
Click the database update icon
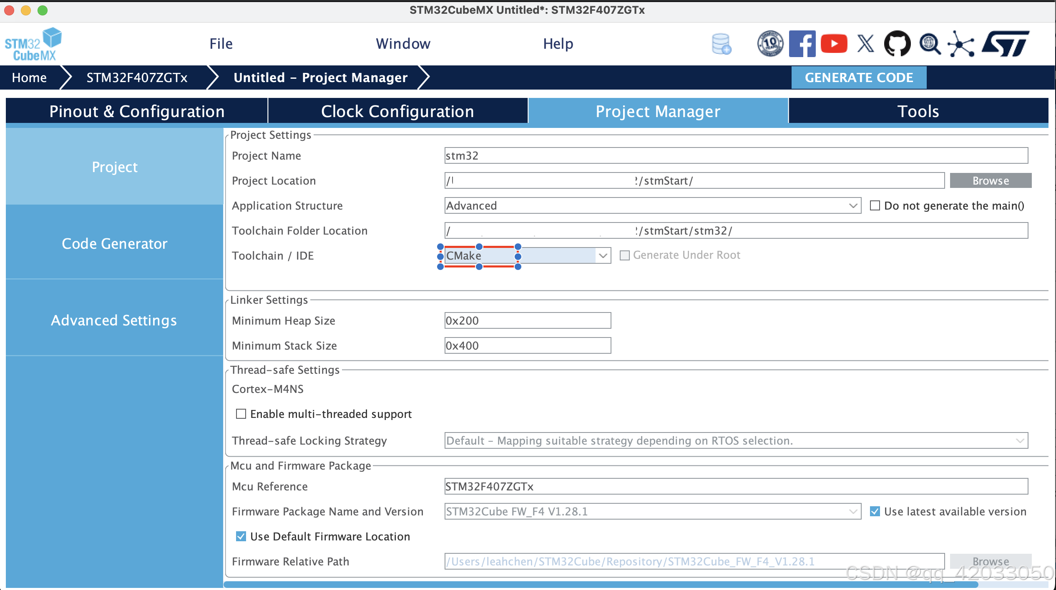[x=721, y=44]
